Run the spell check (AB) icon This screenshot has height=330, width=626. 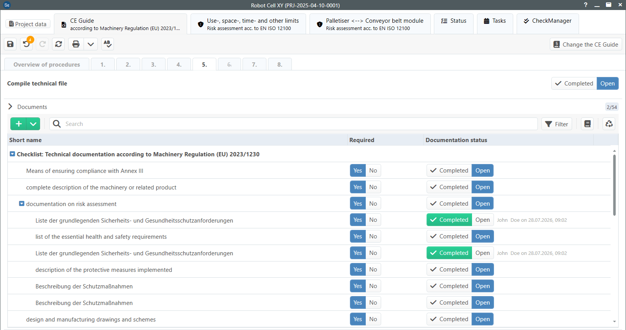click(x=108, y=44)
